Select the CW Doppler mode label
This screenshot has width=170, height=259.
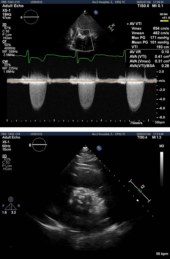(x=4, y=62)
